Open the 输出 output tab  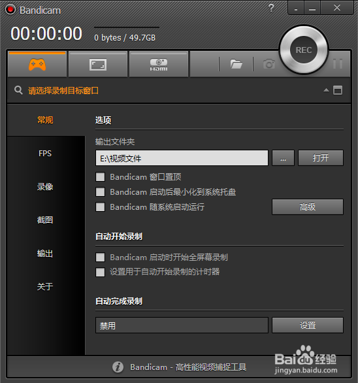[x=45, y=254]
